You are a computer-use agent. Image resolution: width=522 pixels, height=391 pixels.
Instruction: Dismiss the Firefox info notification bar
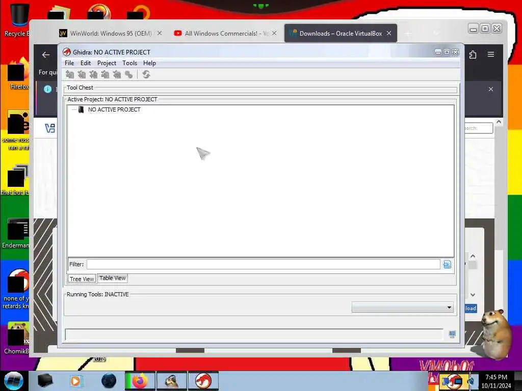[491, 89]
